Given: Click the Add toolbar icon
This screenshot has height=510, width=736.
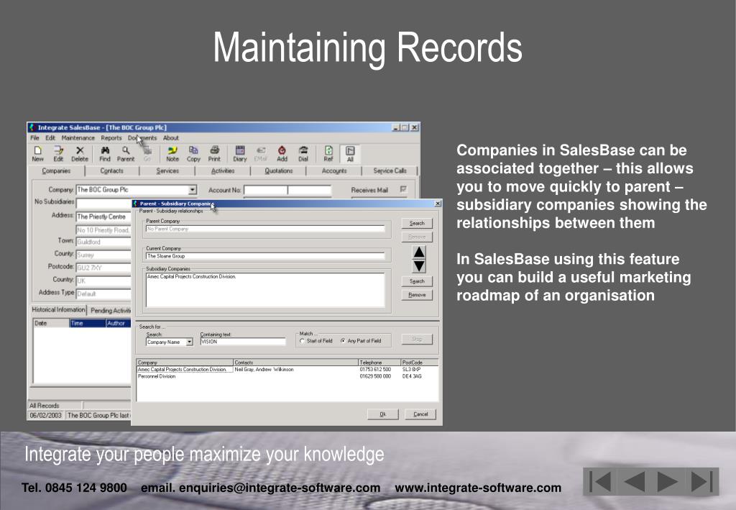Looking at the screenshot, I should 282,153.
